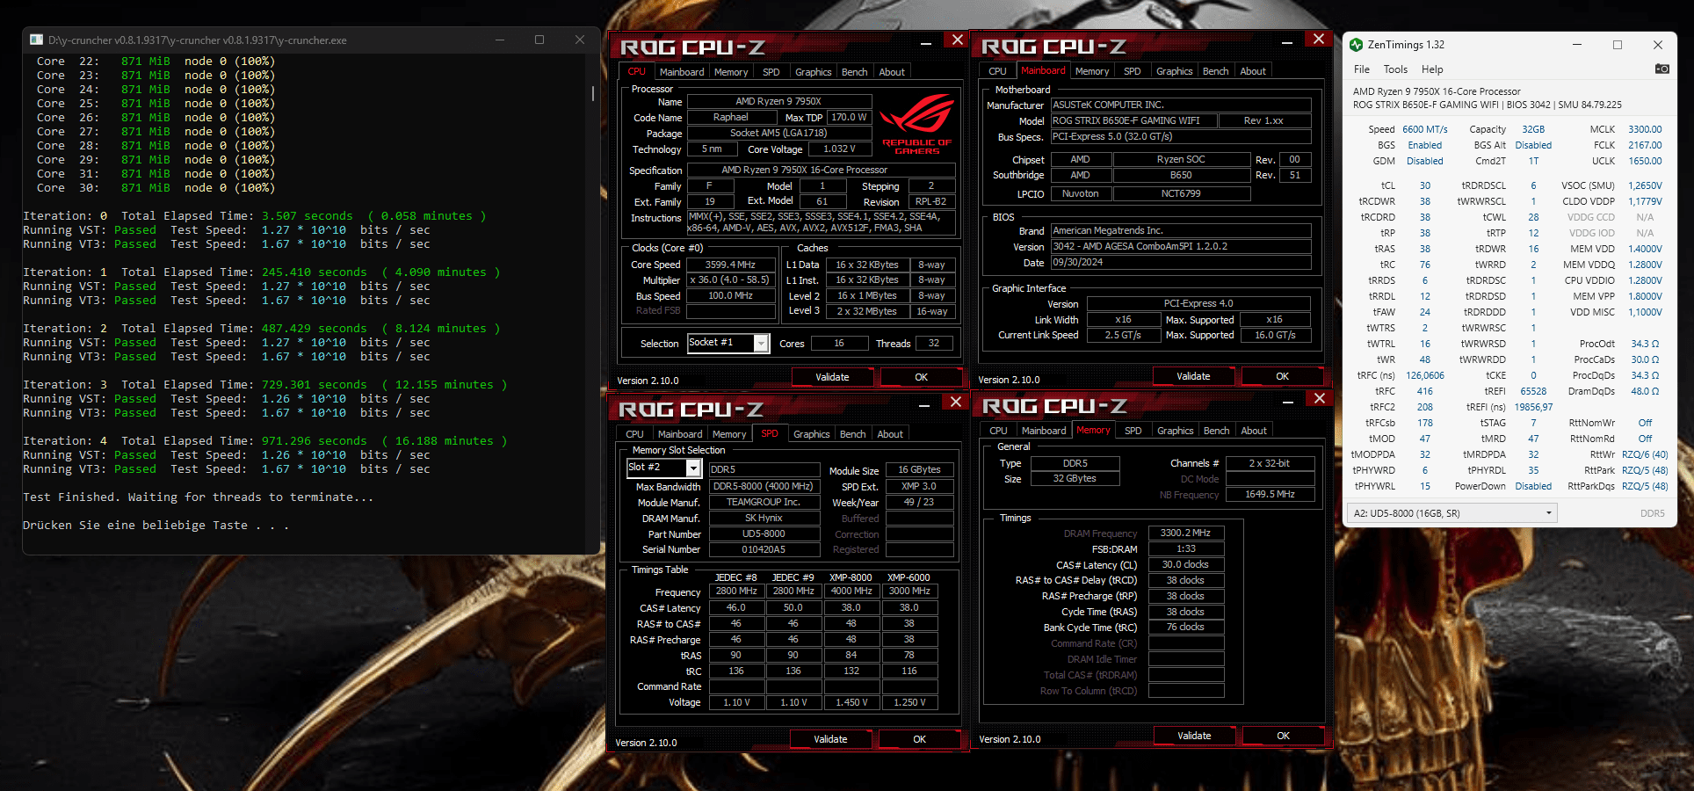Click the Bank Cycle Time 76 clocks field
The height and width of the screenshot is (791, 1694).
click(1185, 627)
